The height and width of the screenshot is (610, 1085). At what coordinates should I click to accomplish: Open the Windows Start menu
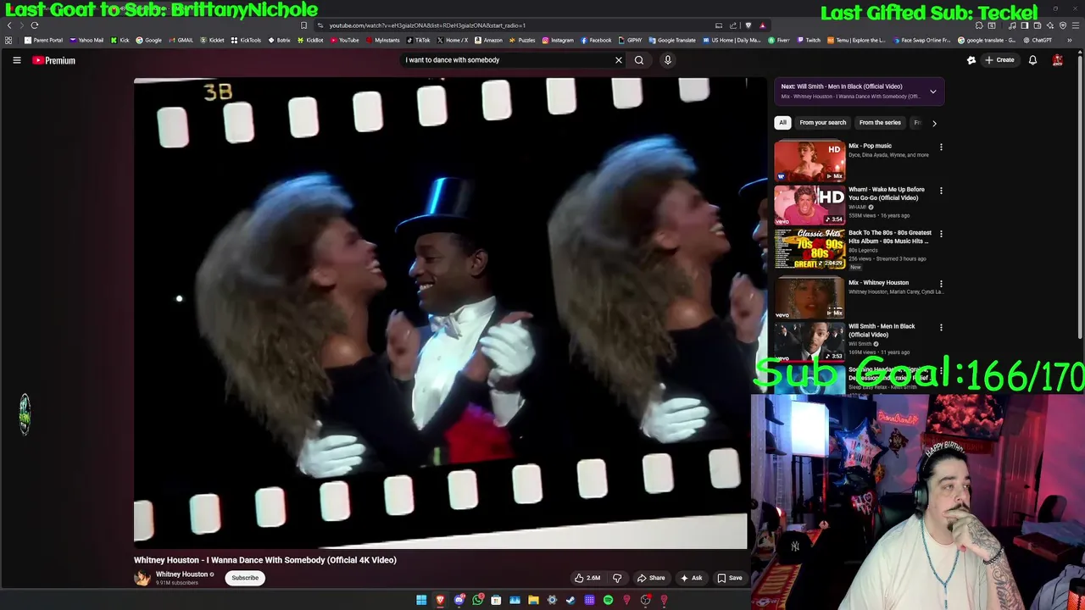click(421, 600)
